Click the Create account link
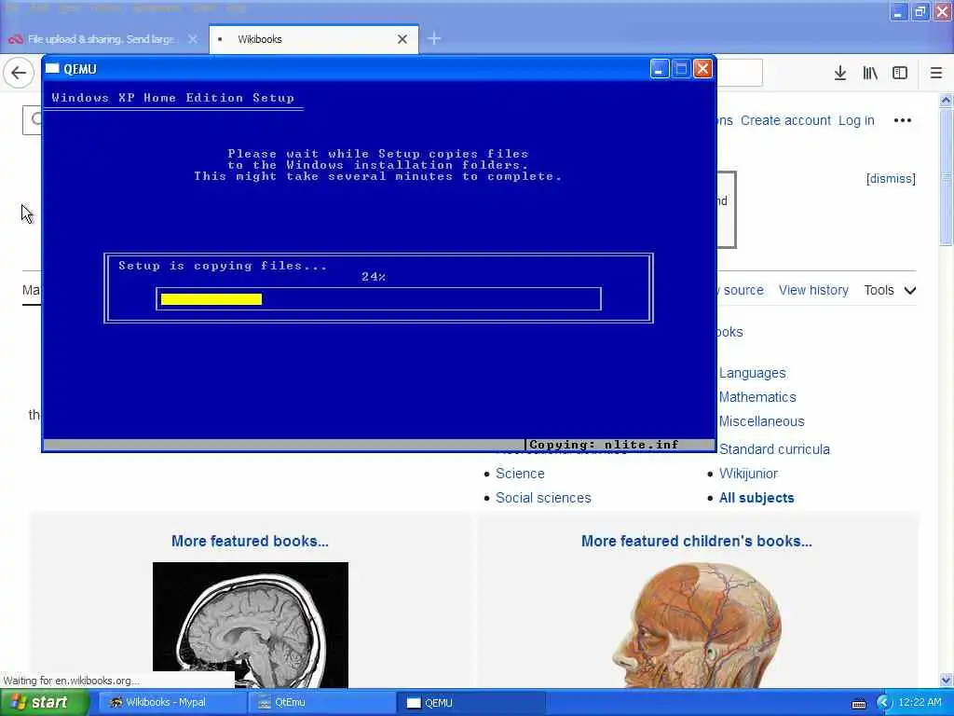 [785, 120]
